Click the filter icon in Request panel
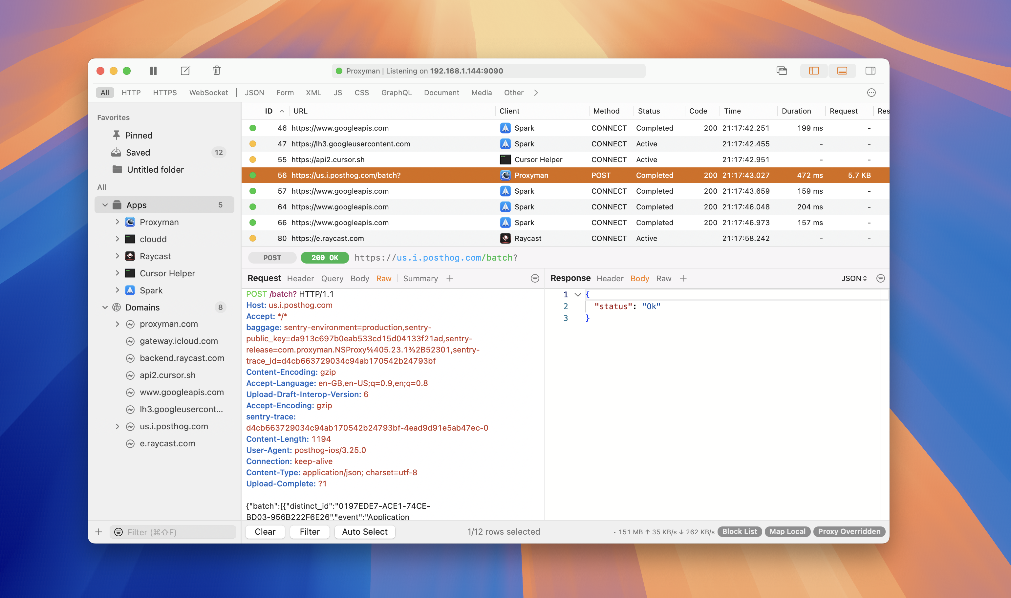 click(535, 278)
